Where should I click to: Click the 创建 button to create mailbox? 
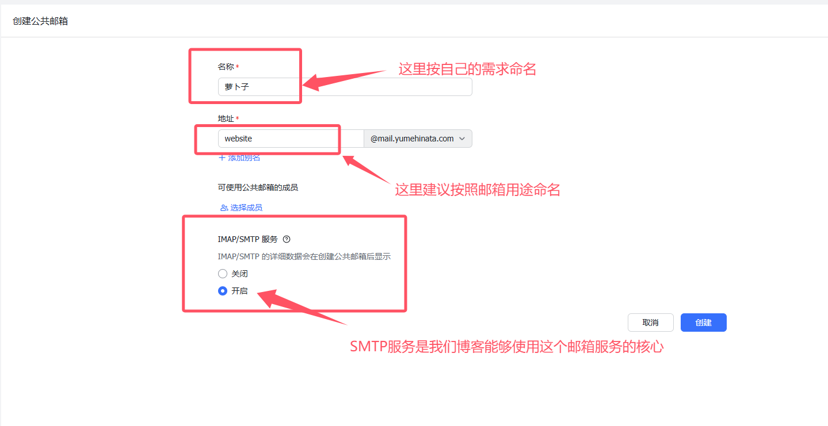(x=703, y=323)
